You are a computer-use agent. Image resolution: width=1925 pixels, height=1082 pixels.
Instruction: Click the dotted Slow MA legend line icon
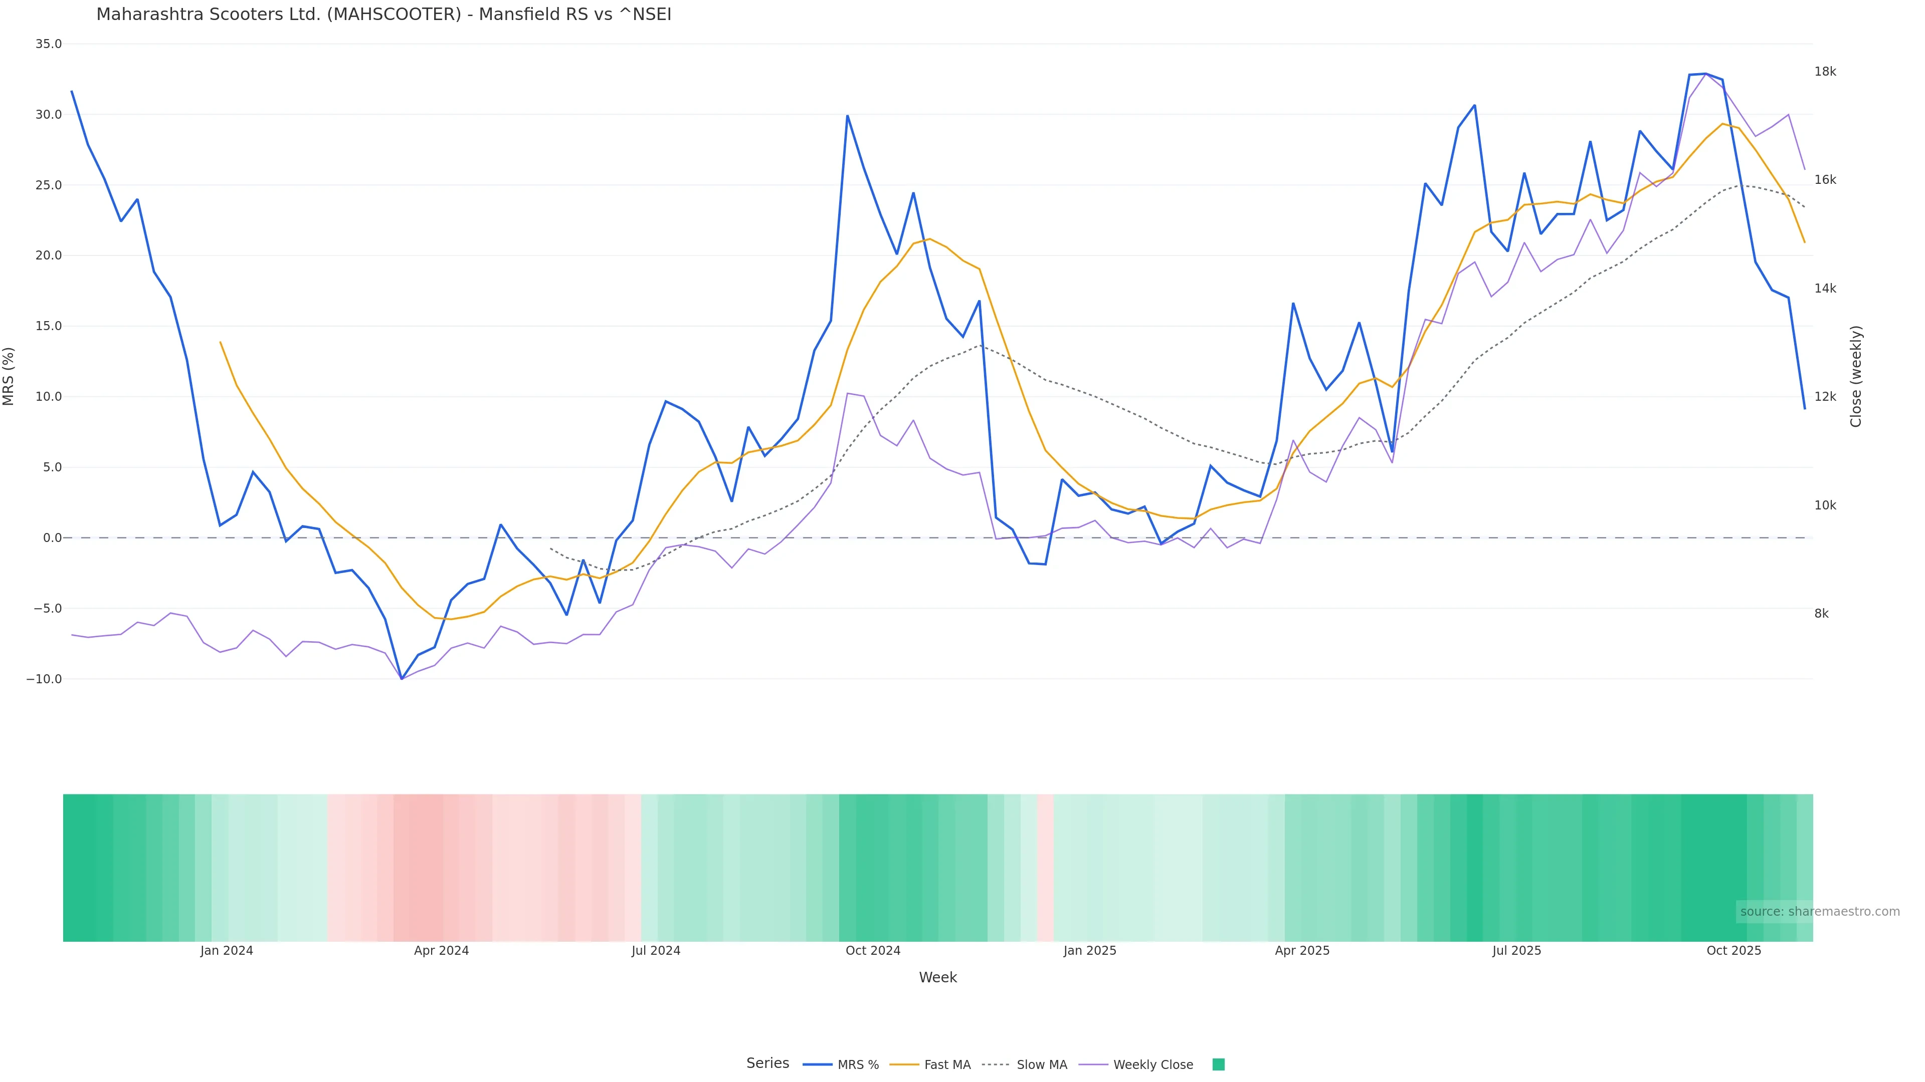click(996, 1065)
